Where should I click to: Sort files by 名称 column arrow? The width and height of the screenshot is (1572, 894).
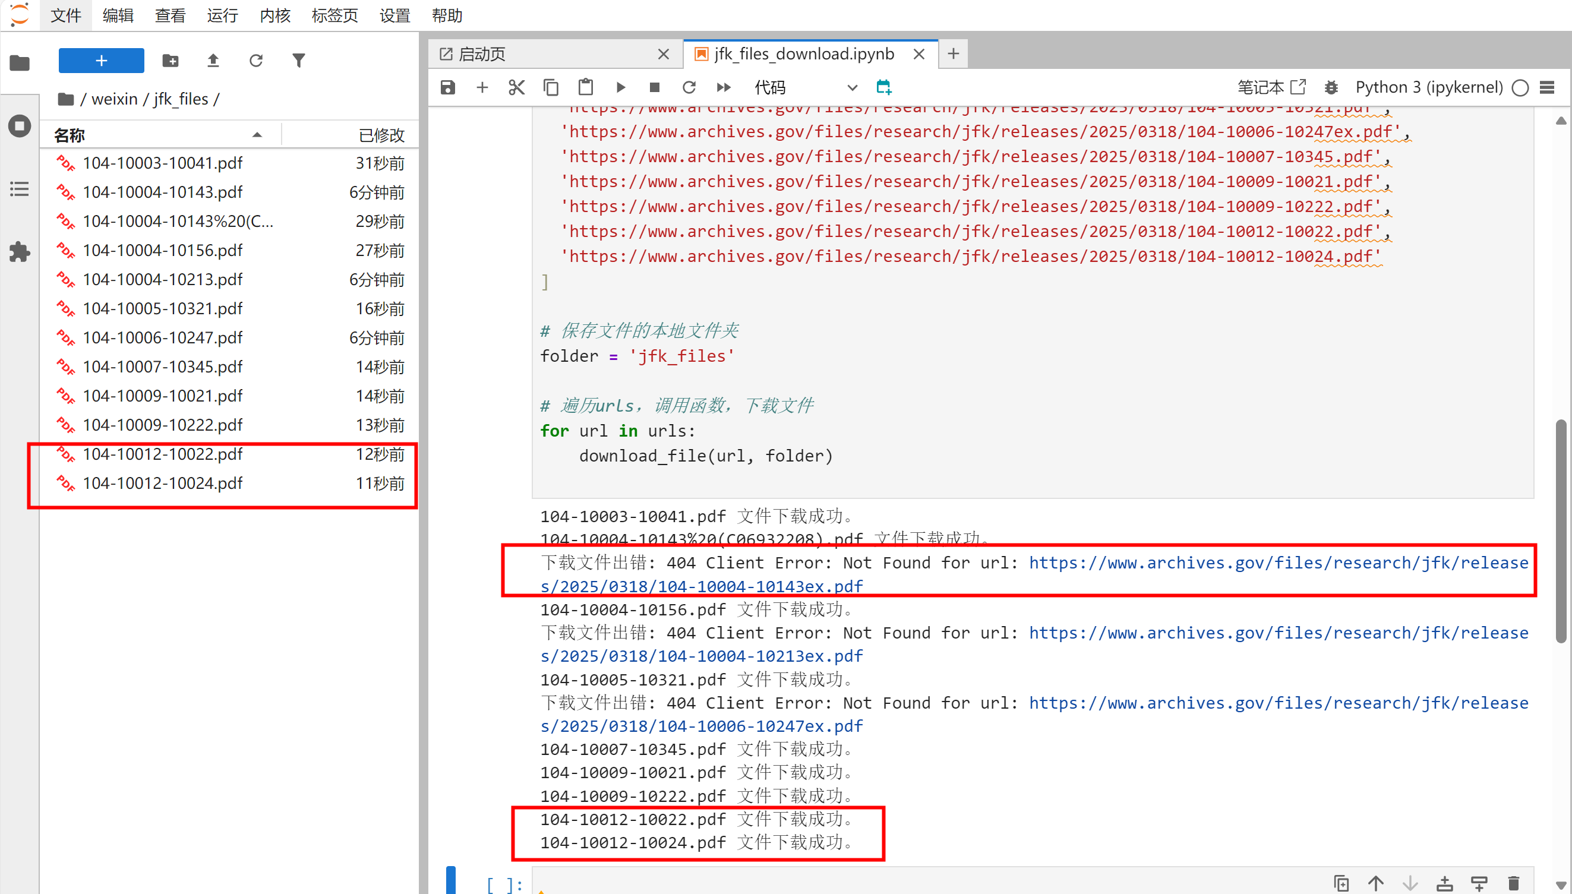(x=257, y=135)
